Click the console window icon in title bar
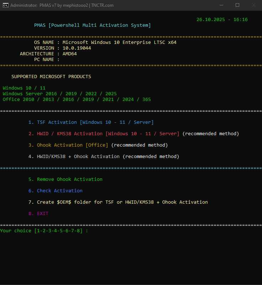The height and width of the screenshot is (285, 262). [6, 5]
